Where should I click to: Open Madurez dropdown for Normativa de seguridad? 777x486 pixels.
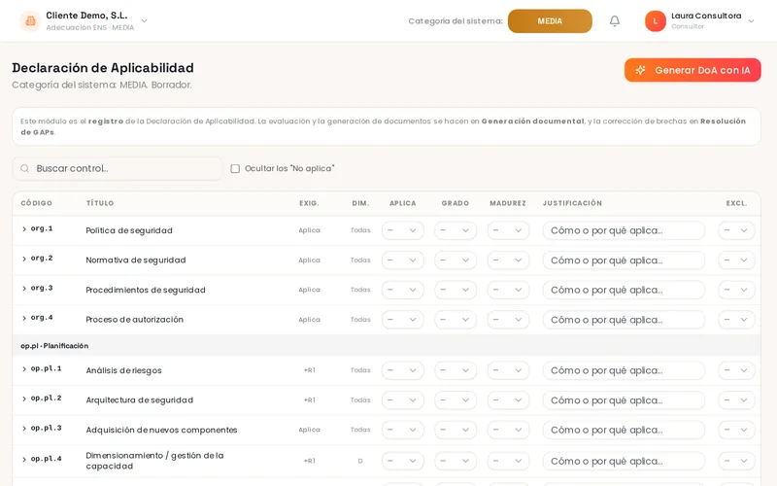point(508,260)
